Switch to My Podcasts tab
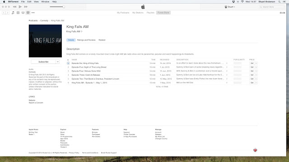Viewport: 289px width, 162px height. point(123,13)
